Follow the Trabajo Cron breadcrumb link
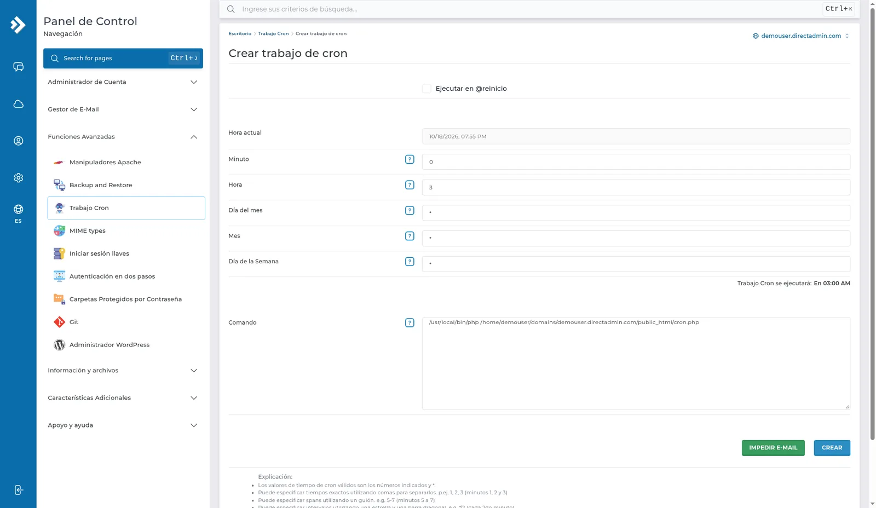The height and width of the screenshot is (508, 876). point(273,34)
